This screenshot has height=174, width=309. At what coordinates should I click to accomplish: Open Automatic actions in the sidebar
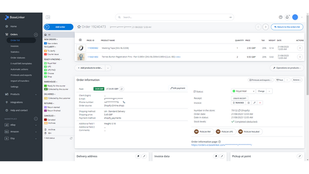point(19,69)
